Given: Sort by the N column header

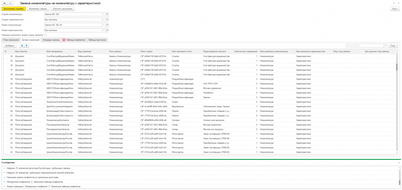Looking at the screenshot, I should pos(9,51).
